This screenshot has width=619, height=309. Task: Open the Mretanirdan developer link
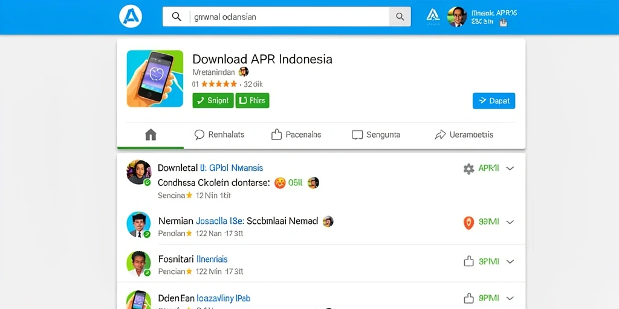[213, 72]
